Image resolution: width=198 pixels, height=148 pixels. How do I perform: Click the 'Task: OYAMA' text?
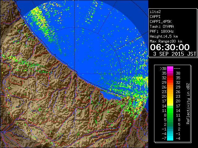click(x=162, y=27)
